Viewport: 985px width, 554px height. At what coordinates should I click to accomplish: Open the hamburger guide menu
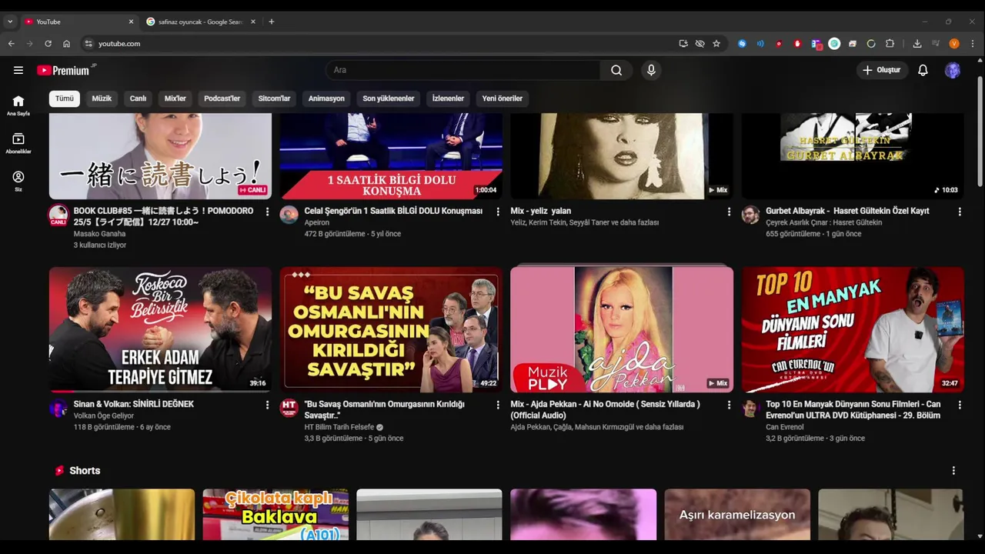(18, 70)
